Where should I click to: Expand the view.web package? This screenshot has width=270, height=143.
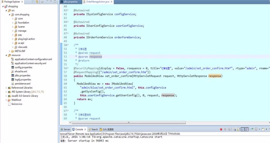[x=13, y=47]
